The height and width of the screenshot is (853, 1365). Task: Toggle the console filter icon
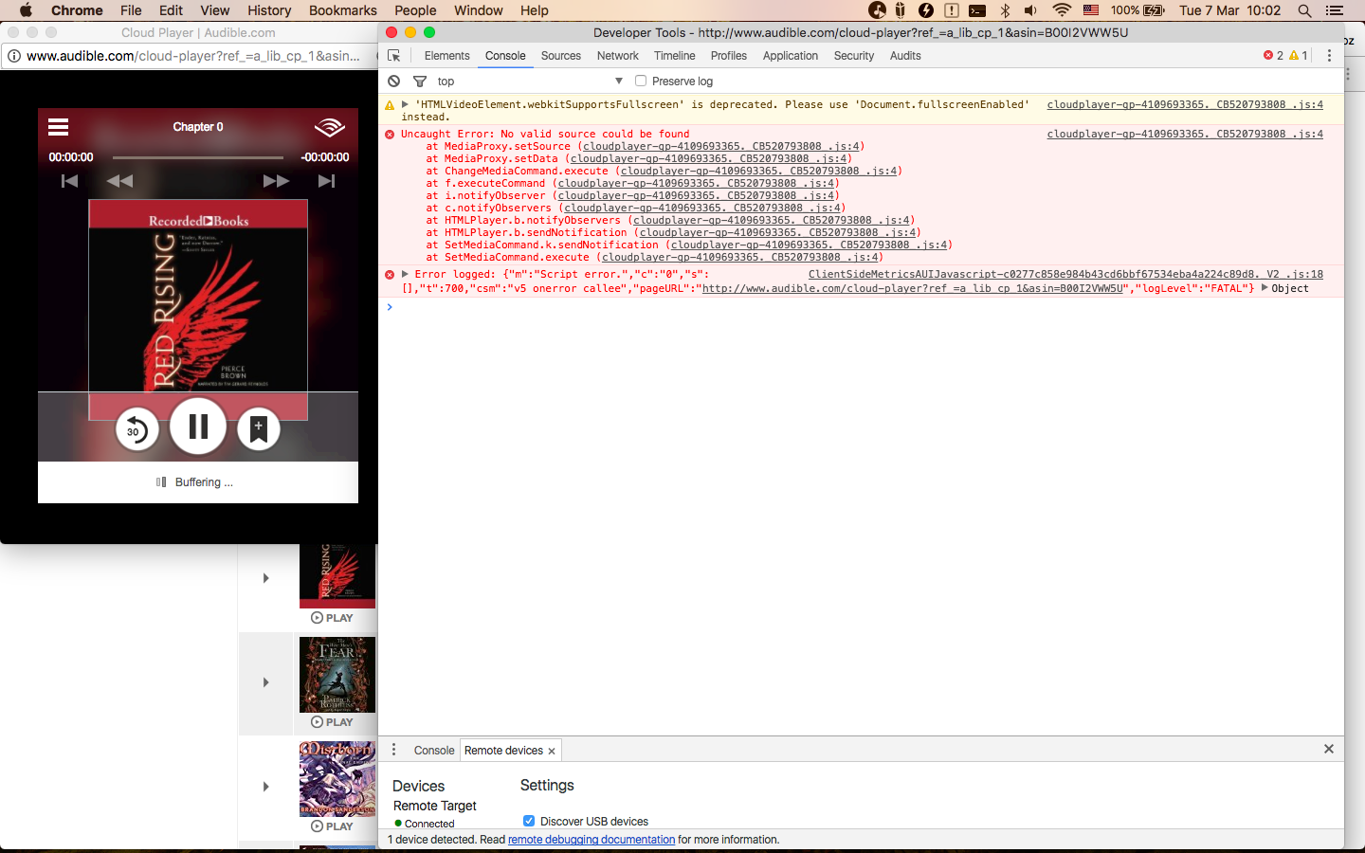click(420, 82)
